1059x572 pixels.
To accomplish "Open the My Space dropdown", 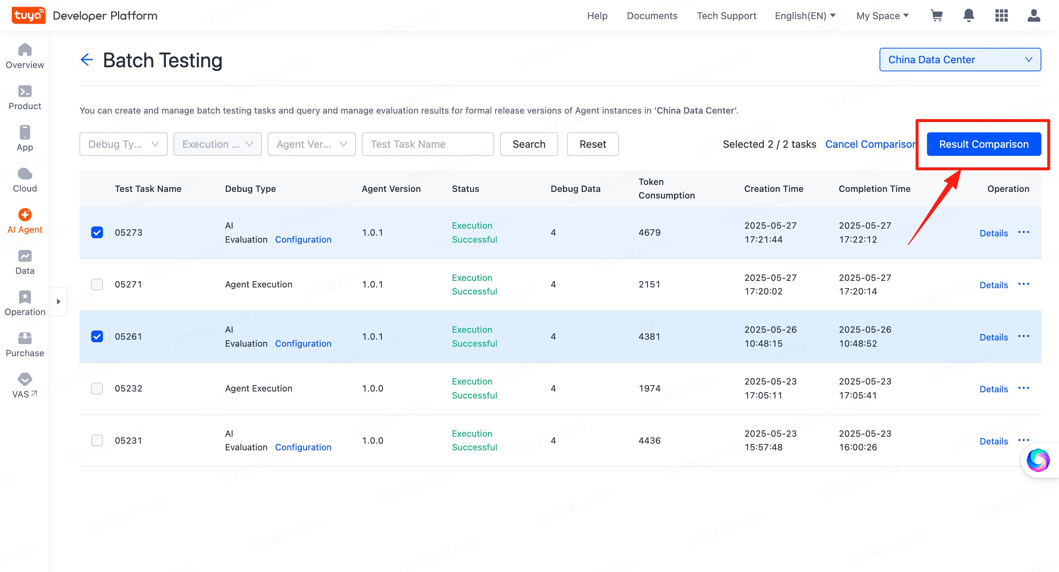I will click(882, 15).
